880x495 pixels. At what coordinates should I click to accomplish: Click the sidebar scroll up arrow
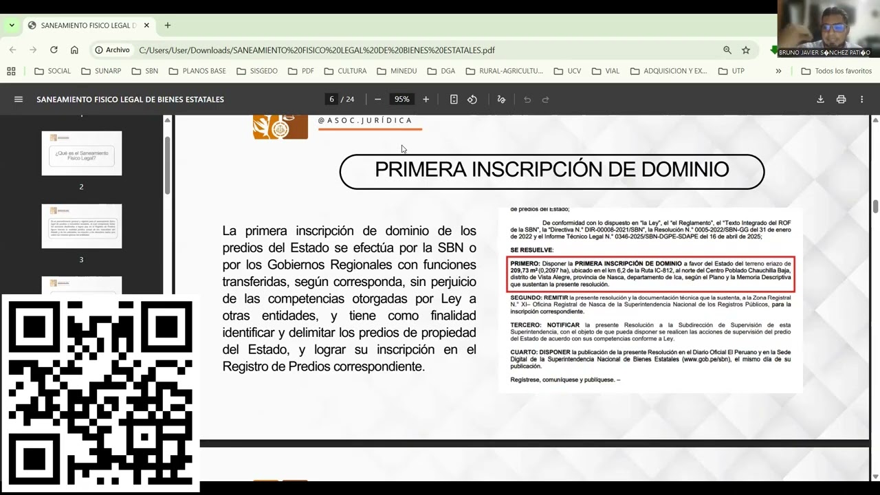[x=167, y=120]
